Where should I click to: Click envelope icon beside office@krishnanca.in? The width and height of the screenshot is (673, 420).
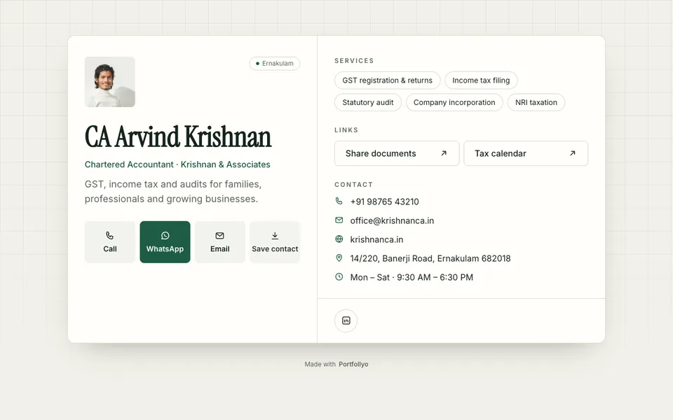pyautogui.click(x=339, y=220)
